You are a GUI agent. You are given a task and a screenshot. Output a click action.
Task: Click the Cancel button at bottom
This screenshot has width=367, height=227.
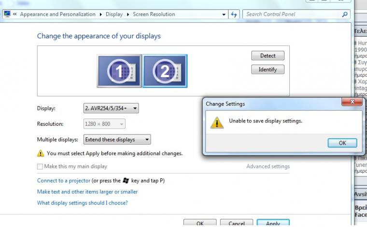(x=237, y=224)
